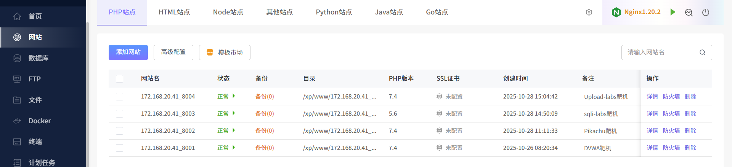This screenshot has width=732, height=167.
Task: Click site name 172.168.20.41_8003
Action: pos(168,114)
